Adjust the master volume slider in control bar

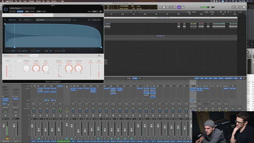(207, 7)
